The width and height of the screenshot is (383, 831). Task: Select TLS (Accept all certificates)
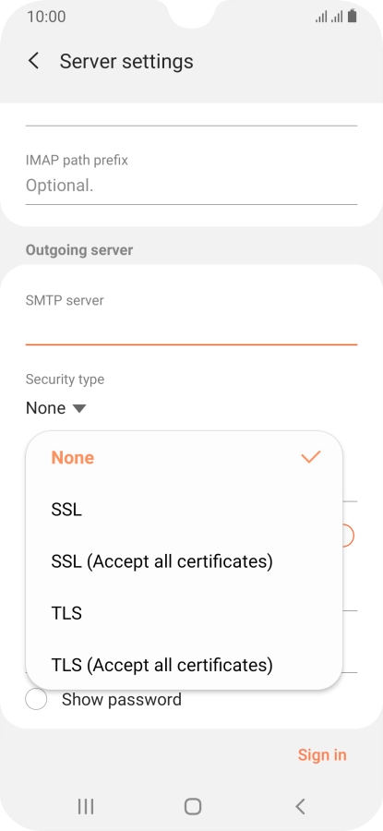pos(184,664)
